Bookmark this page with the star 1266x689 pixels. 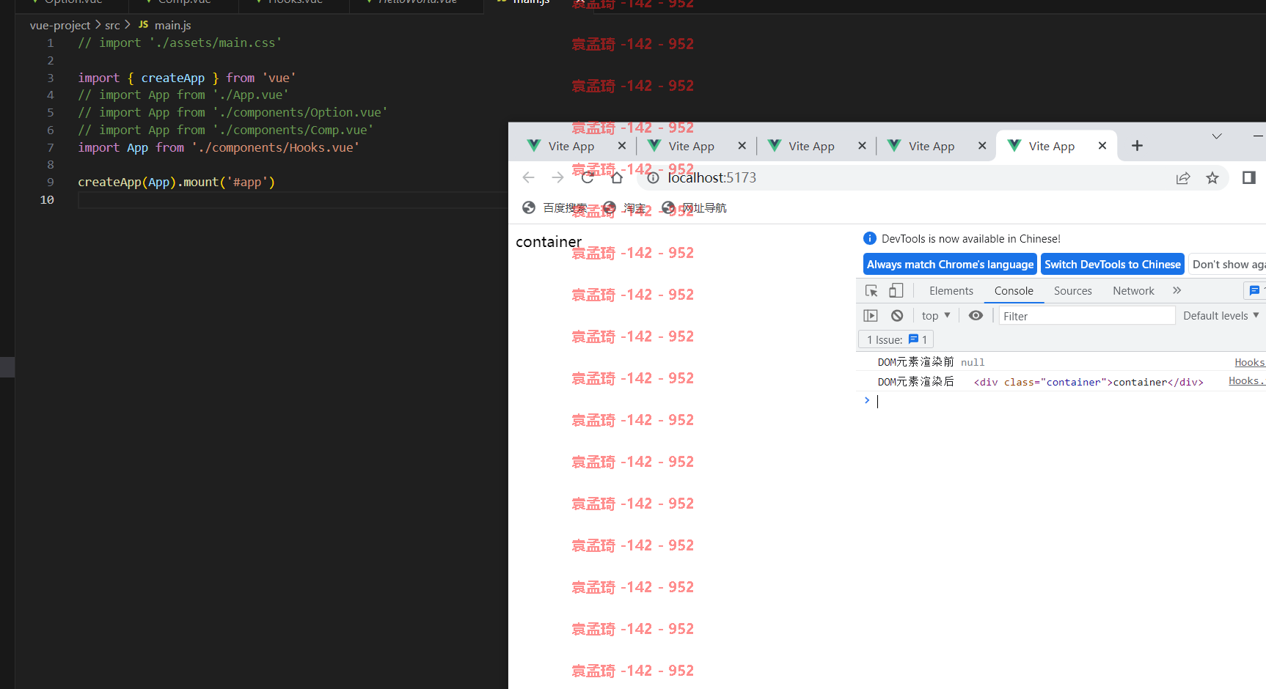pyautogui.click(x=1212, y=178)
